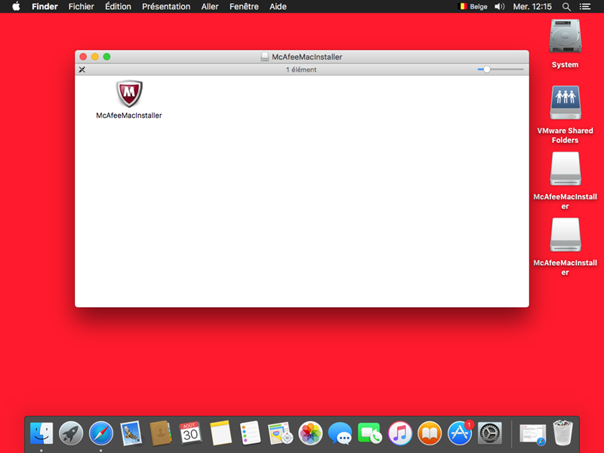Image resolution: width=604 pixels, height=453 pixels.
Task: Click the '1 élément' status text
Action: (x=301, y=69)
